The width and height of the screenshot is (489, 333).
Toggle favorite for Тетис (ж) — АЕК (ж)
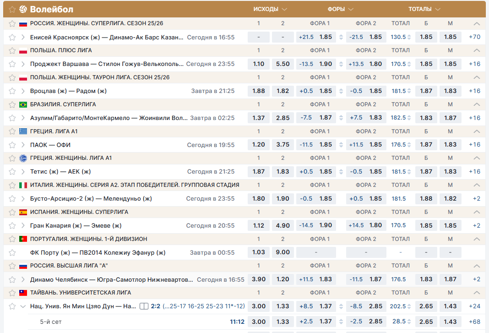pos(12,172)
